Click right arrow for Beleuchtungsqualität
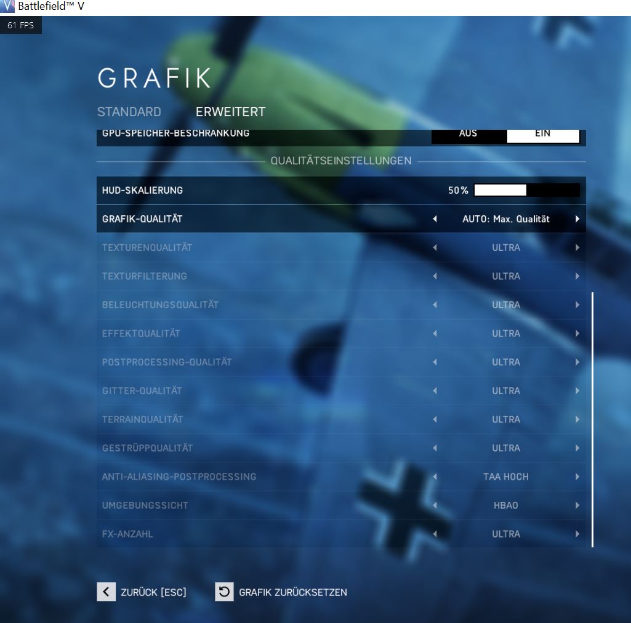631x623 pixels. 577,304
